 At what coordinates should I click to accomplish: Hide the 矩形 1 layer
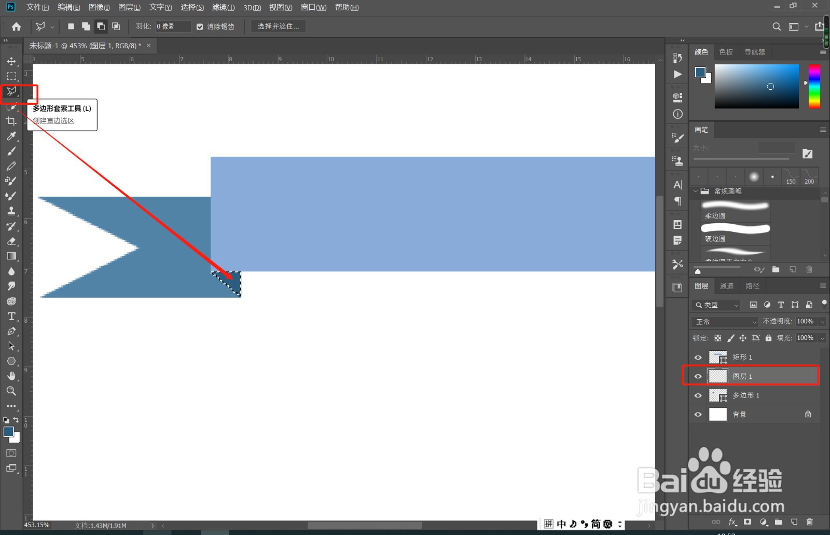(x=698, y=358)
